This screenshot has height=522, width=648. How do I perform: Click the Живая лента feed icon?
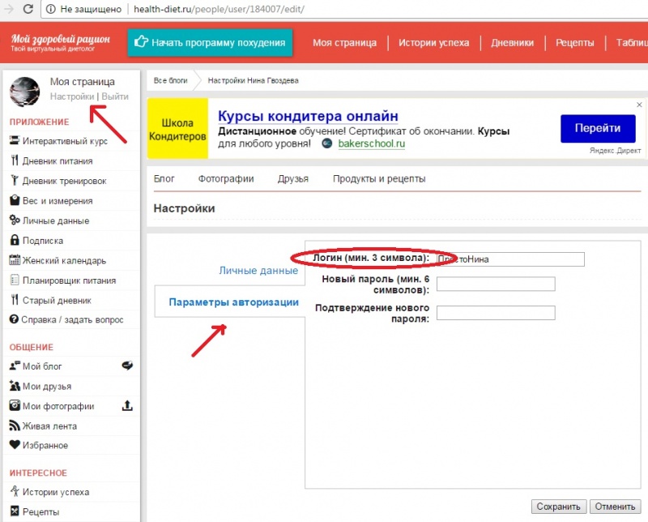point(15,426)
